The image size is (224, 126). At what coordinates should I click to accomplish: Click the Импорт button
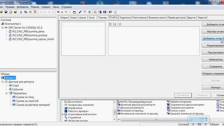point(213,87)
